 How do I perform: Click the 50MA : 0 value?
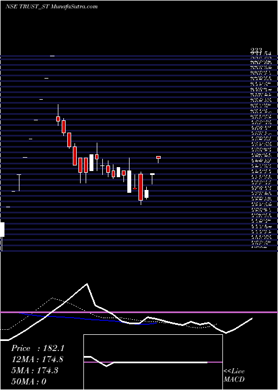28,381
